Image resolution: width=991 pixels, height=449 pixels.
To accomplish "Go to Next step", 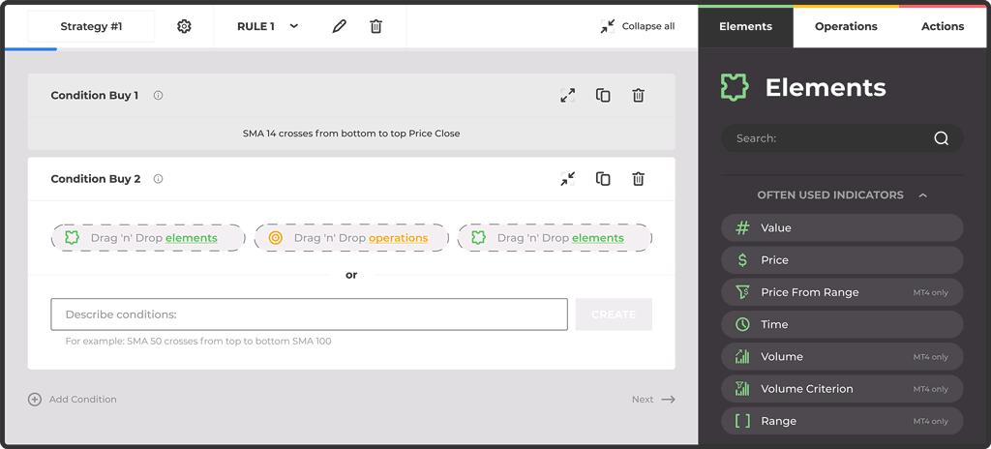I will (x=653, y=399).
